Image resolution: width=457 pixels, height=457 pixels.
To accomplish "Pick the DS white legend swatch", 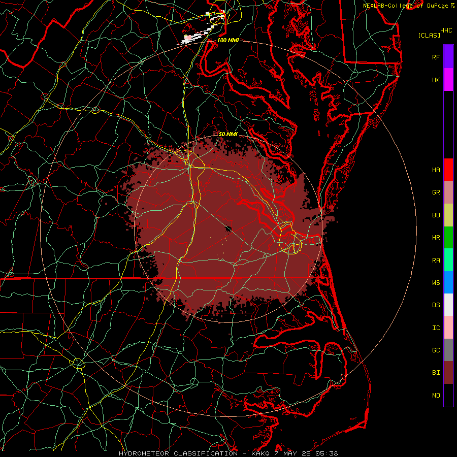I will click(448, 305).
